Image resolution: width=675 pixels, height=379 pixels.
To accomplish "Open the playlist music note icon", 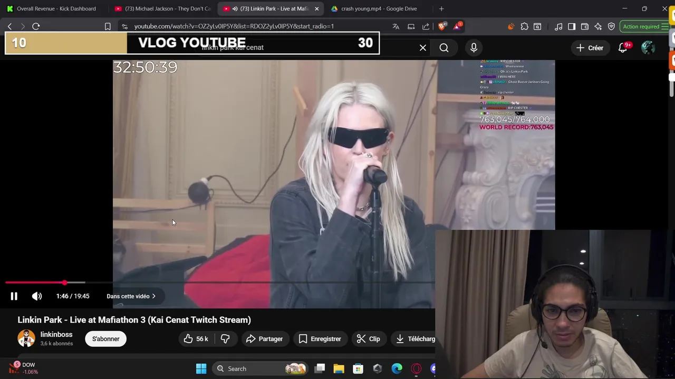I will (x=558, y=26).
